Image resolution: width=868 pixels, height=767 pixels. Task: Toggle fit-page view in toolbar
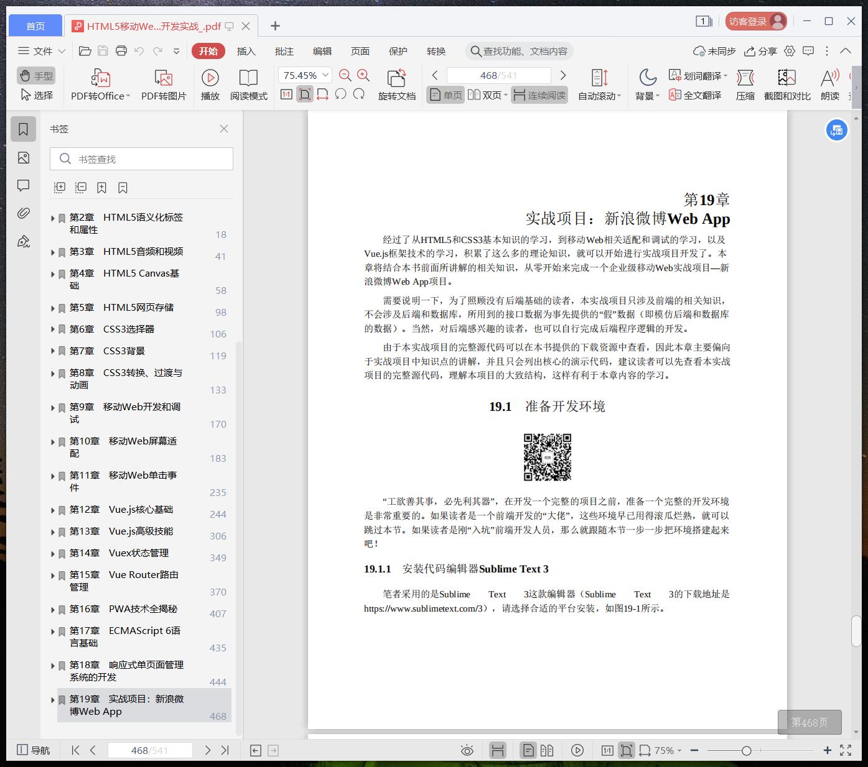coord(304,94)
